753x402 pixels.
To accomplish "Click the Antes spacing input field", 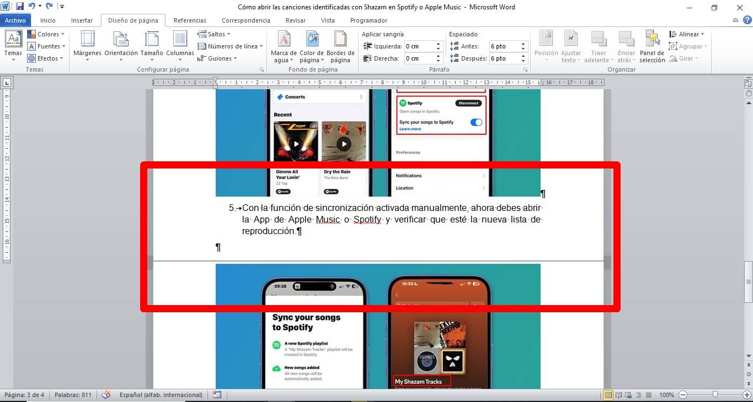I will tap(504, 46).
